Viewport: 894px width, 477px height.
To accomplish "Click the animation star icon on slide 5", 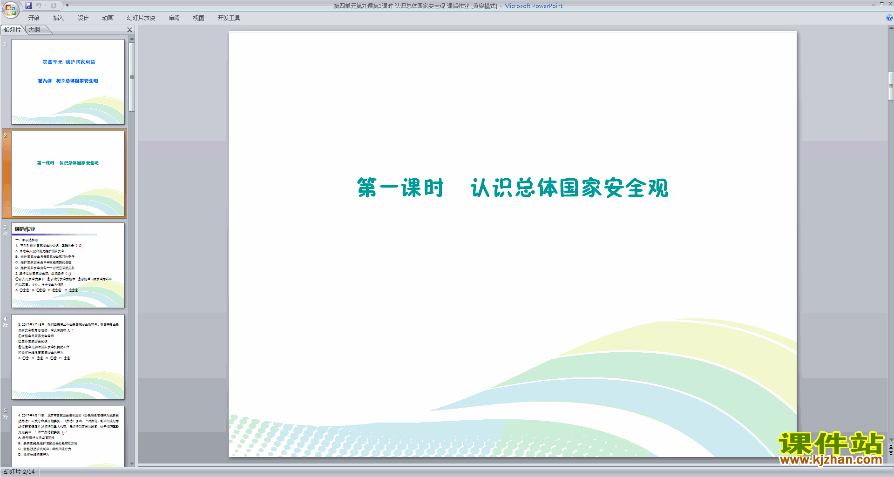I will [x=5, y=417].
